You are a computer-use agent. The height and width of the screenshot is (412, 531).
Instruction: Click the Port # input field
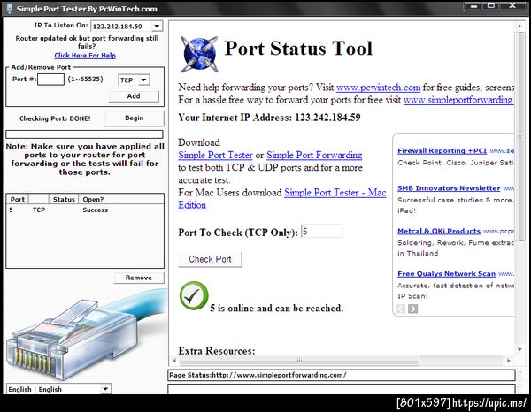point(50,80)
